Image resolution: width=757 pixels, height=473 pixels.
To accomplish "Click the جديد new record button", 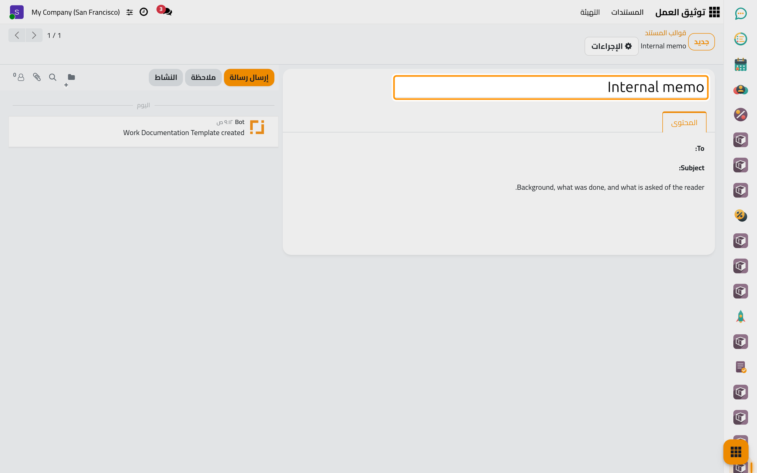I will pos(701,42).
